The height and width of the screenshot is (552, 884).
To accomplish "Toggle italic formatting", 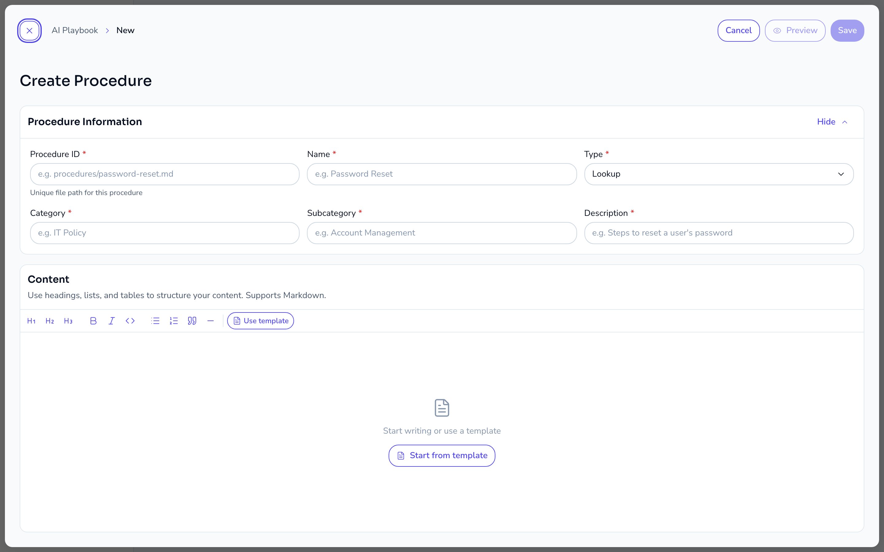I will coord(112,321).
